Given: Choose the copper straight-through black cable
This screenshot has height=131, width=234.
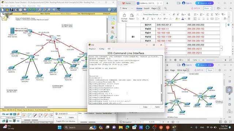Looking at the screenshot, I should 35,115.
